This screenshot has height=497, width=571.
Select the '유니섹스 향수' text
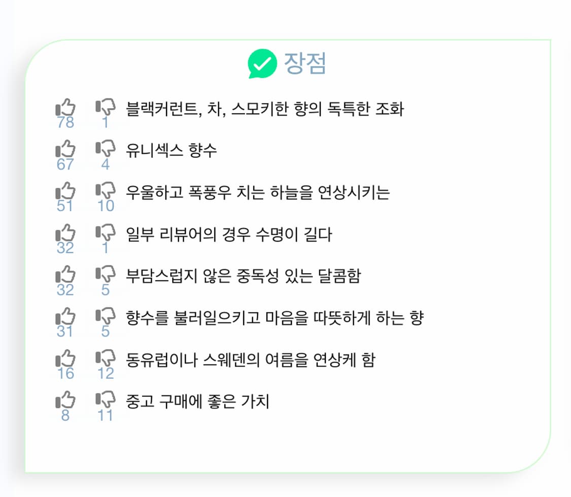click(x=172, y=150)
